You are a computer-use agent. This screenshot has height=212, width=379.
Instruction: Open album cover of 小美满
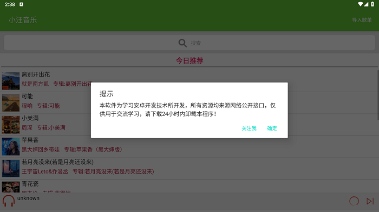tap(11, 125)
